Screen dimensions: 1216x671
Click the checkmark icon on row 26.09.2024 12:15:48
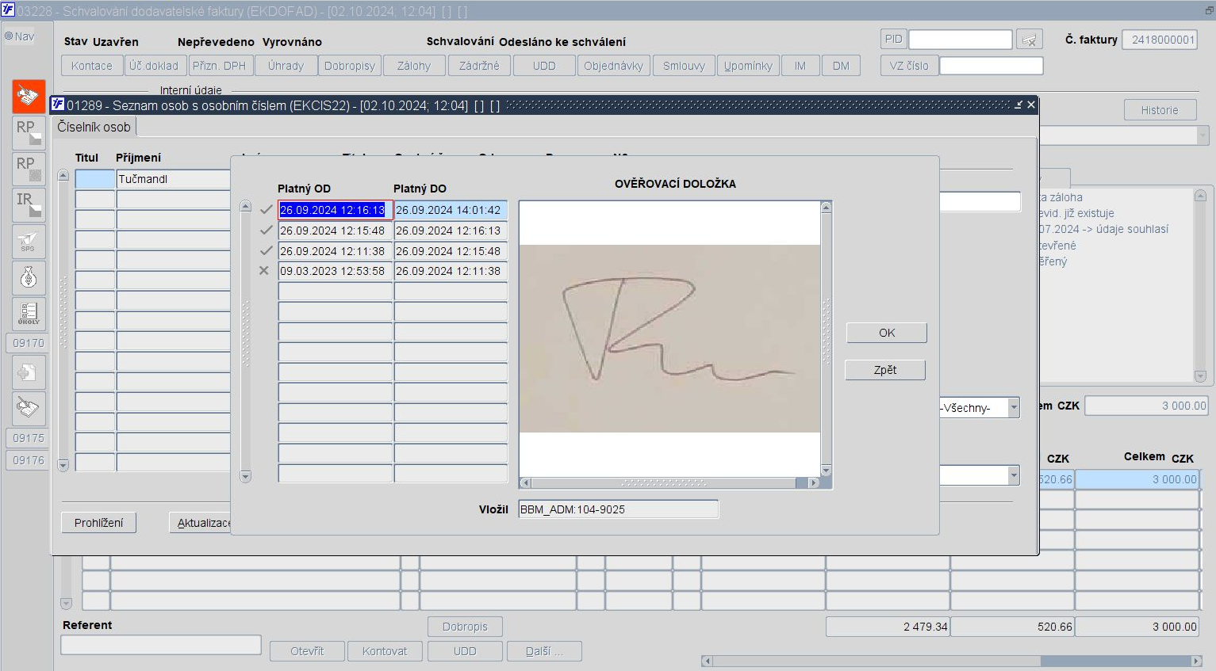coord(266,231)
